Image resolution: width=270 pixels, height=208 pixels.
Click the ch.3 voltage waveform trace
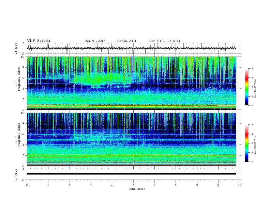(131, 174)
